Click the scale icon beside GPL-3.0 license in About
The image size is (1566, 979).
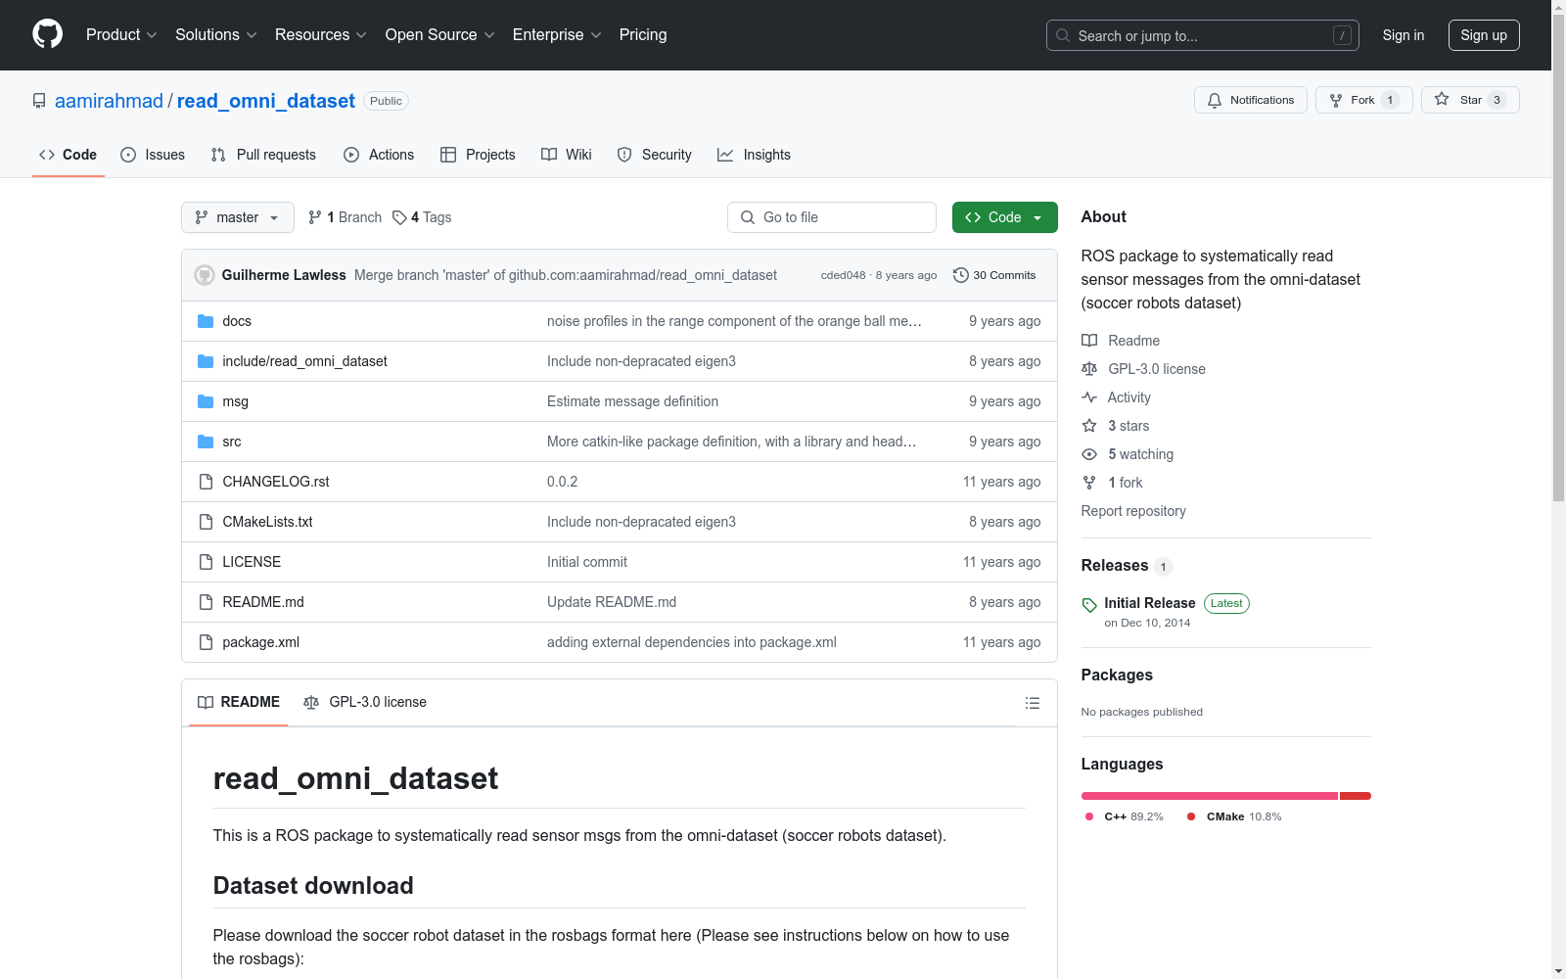(1089, 369)
